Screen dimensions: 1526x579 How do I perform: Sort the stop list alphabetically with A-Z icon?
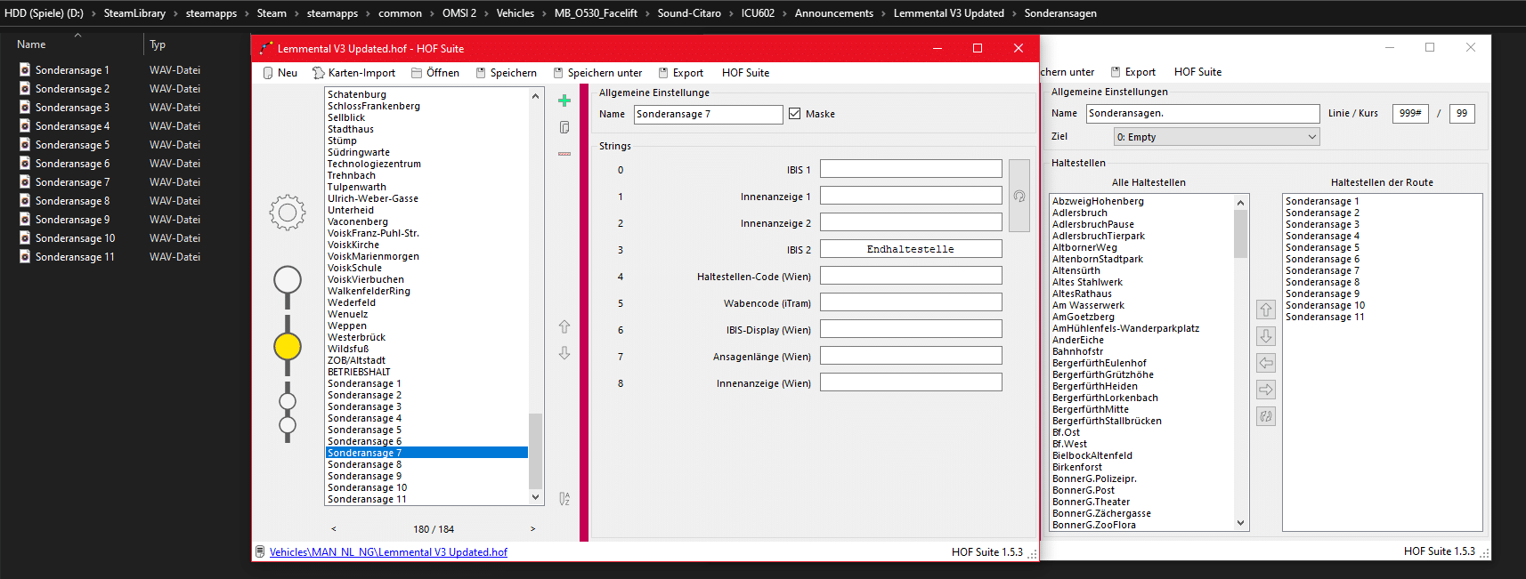(564, 499)
